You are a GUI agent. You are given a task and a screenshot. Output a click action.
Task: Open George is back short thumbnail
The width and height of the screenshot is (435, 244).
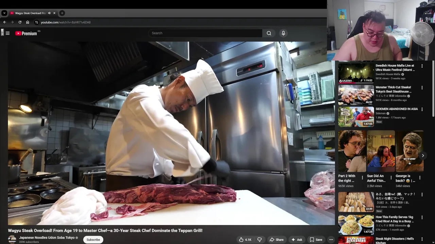click(410, 151)
